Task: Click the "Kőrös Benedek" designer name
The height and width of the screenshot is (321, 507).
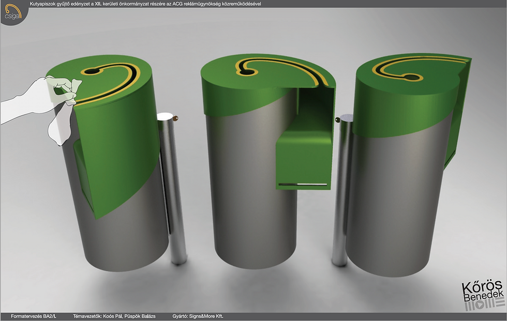Action: (x=483, y=291)
